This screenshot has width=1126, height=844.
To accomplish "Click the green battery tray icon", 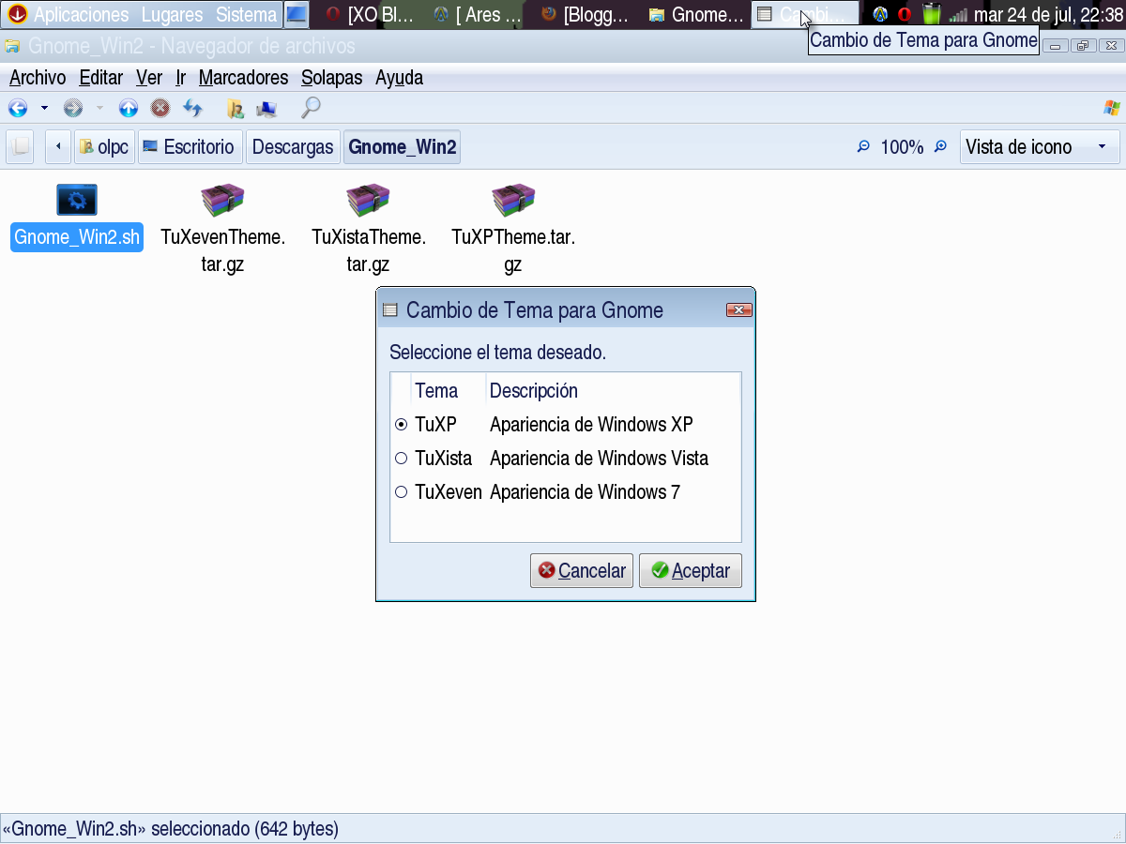I will (x=931, y=14).
